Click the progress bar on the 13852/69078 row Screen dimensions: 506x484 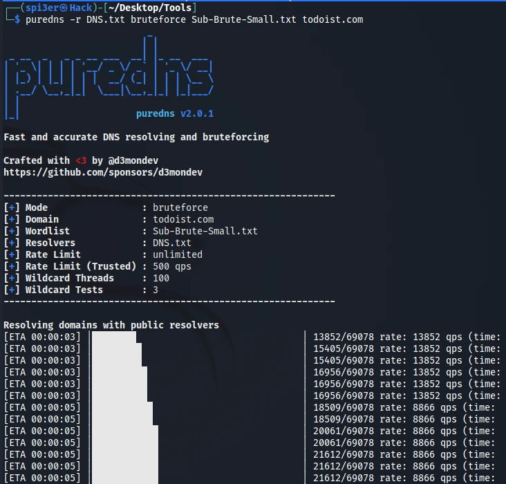pos(114,337)
